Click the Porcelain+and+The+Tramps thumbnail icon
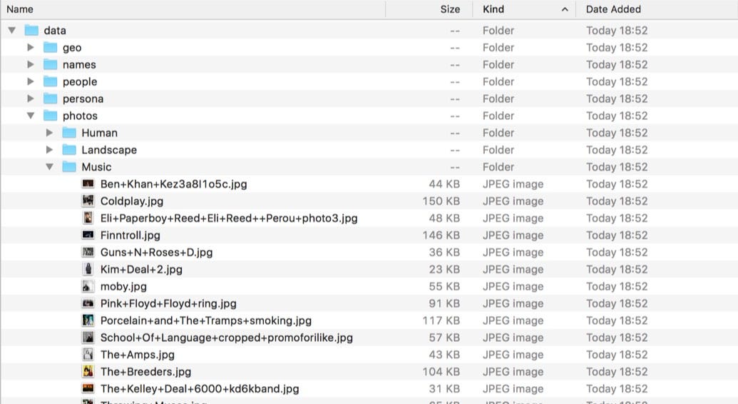 [x=88, y=320]
